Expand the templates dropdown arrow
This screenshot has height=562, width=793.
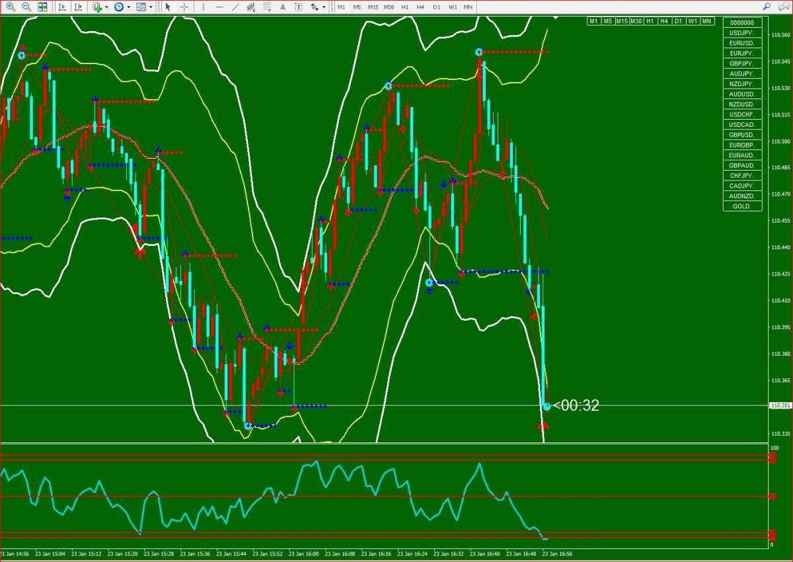[150, 7]
